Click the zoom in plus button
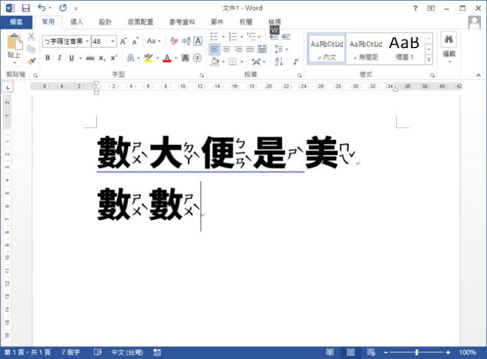This screenshot has height=359, width=487. click(448, 352)
